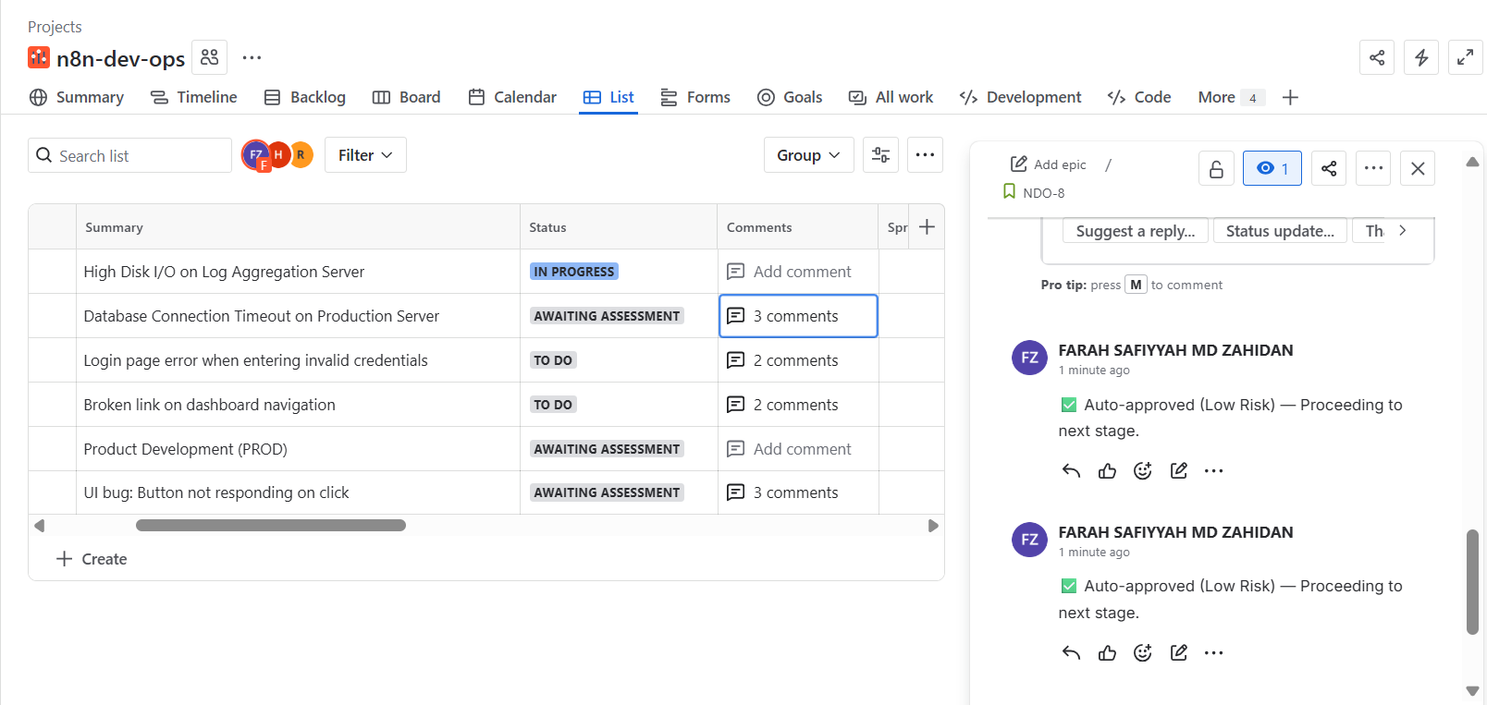The width and height of the screenshot is (1487, 705).
Task: Add emoji reaction to the second comment
Action: click(1143, 653)
